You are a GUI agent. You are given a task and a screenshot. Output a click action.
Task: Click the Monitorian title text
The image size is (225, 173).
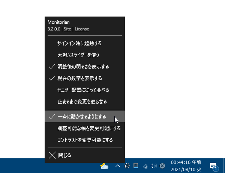click(x=58, y=22)
